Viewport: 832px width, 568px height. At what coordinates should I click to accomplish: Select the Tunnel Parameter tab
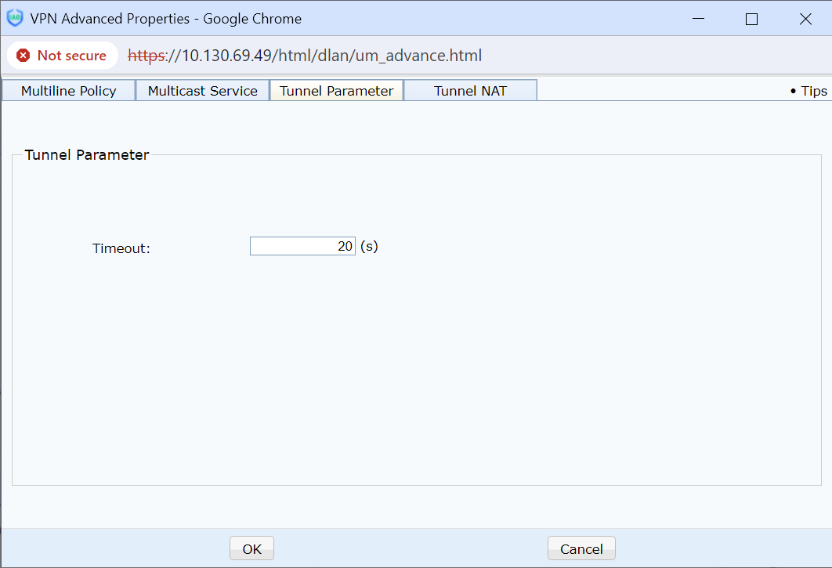click(337, 91)
